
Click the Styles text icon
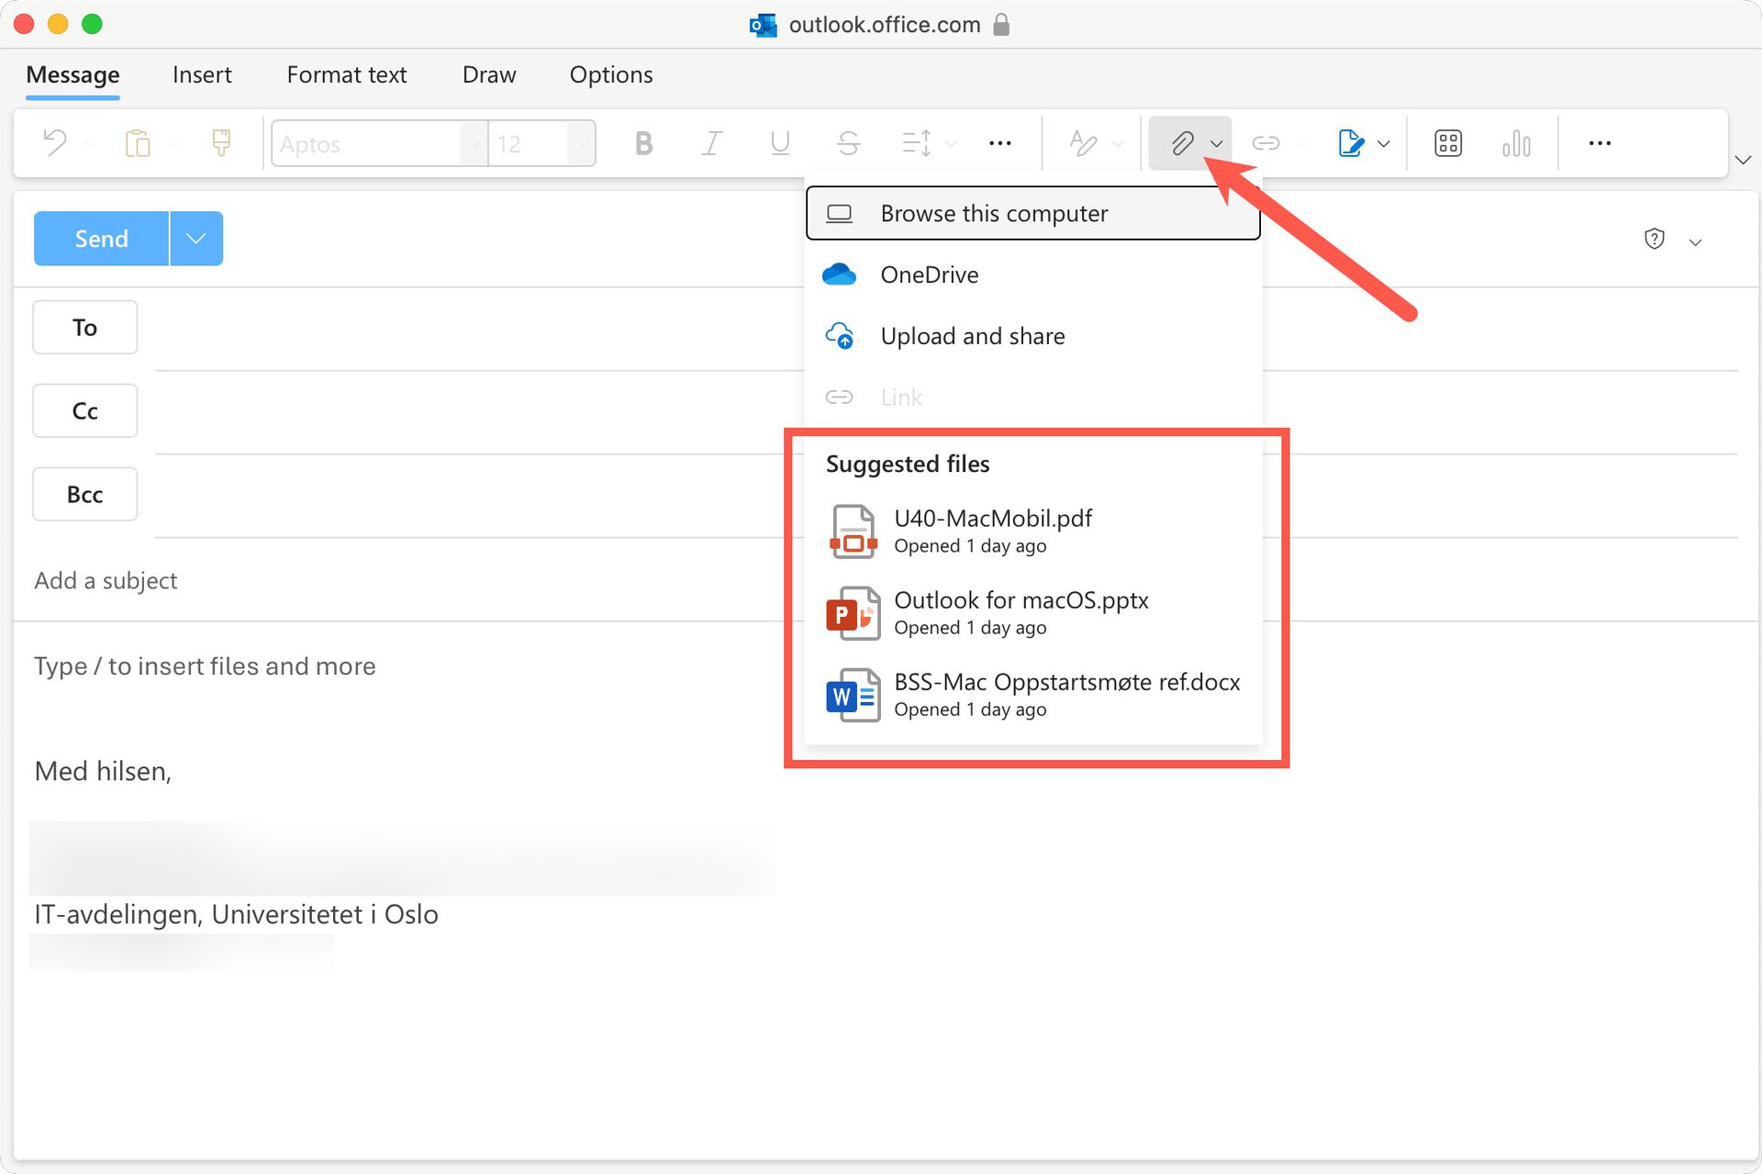(x=1084, y=143)
